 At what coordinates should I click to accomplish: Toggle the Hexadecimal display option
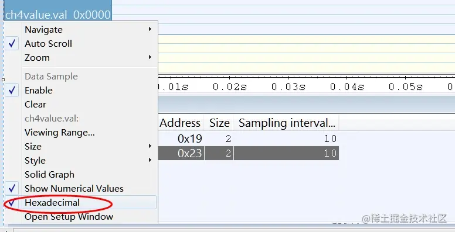81,203
